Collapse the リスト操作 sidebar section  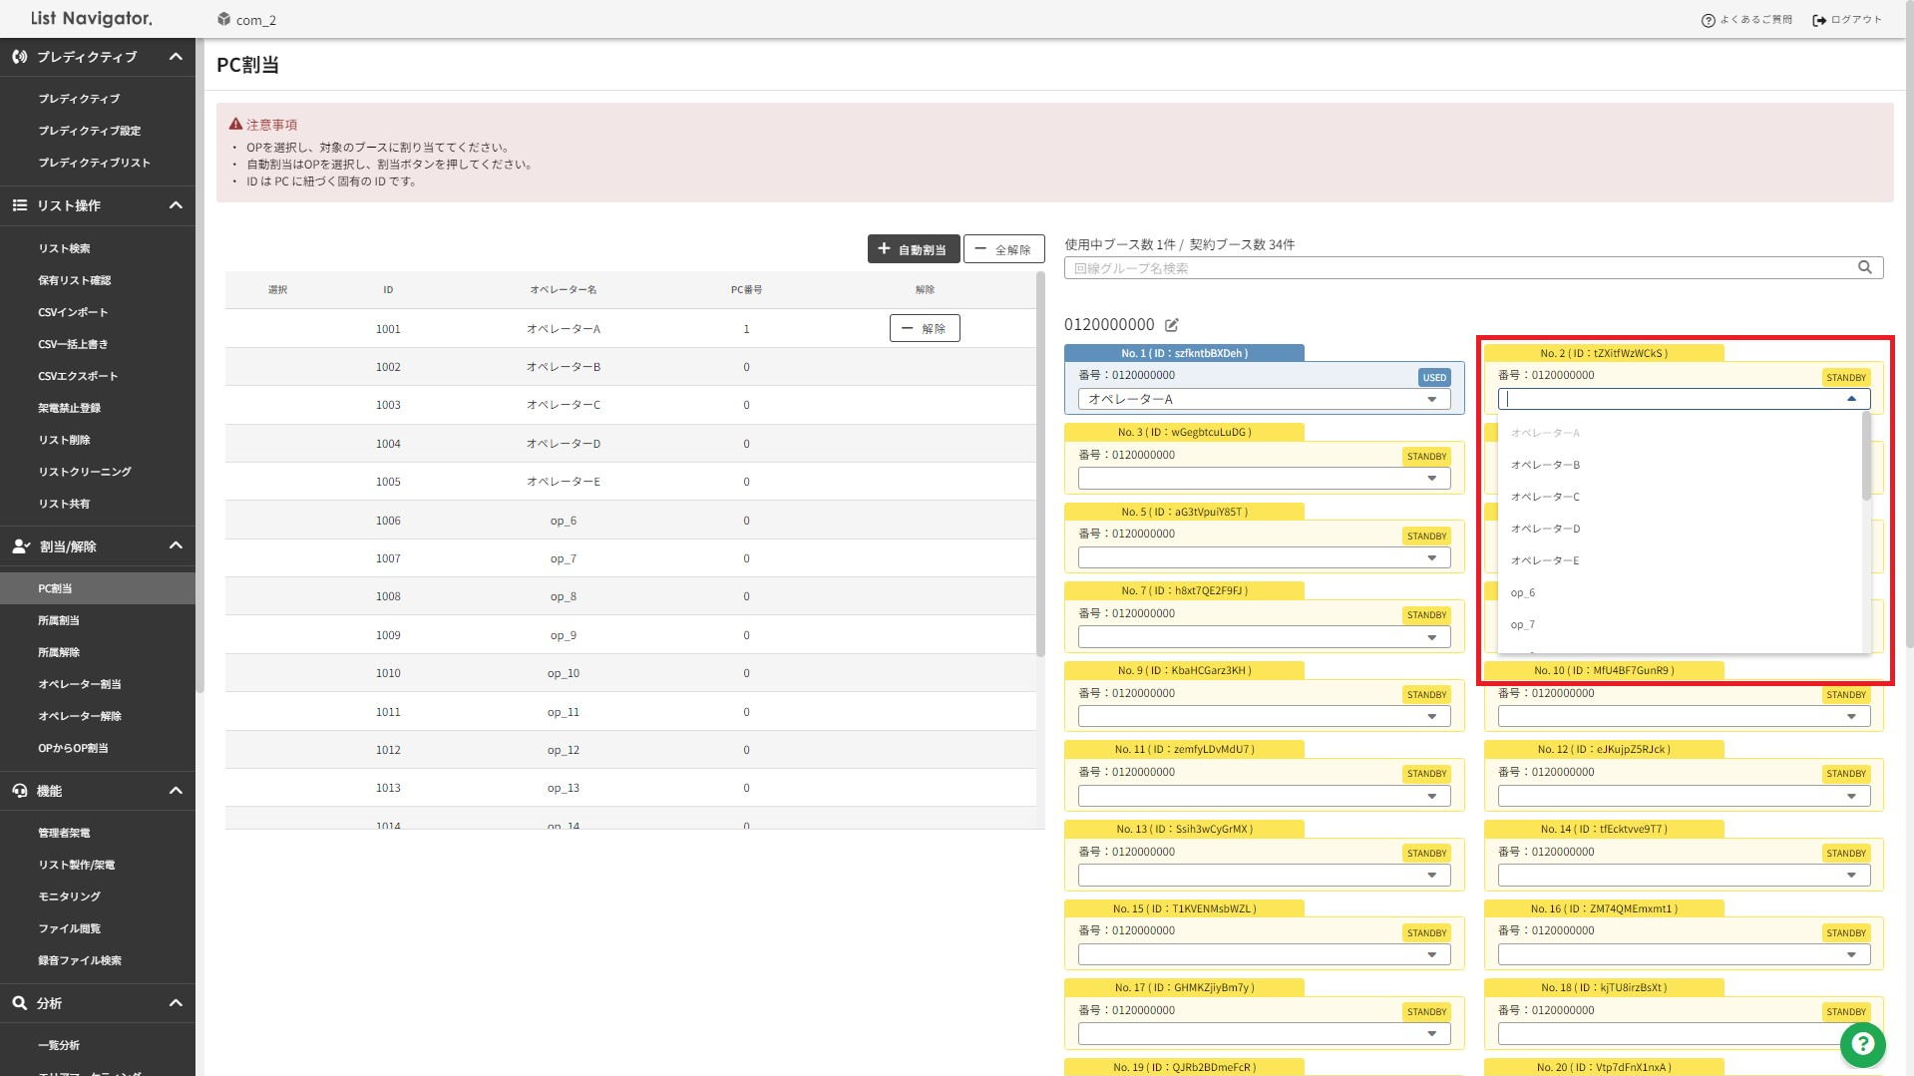tap(176, 205)
